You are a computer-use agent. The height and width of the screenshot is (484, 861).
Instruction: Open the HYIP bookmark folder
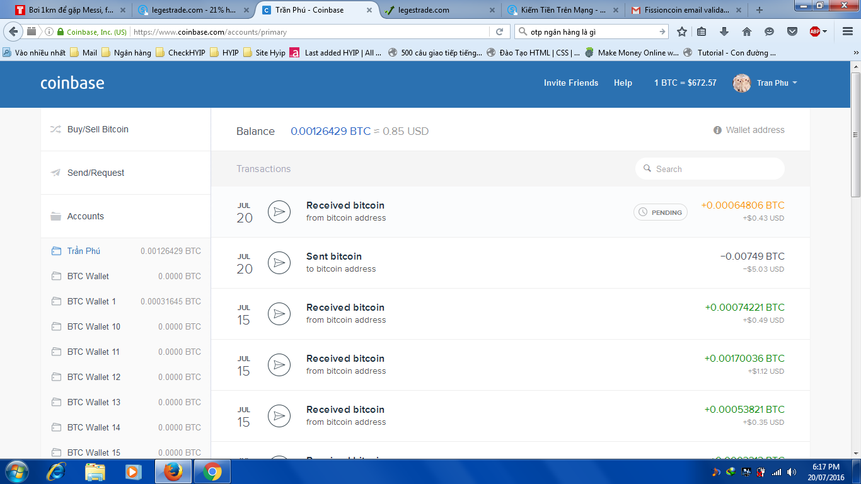click(x=224, y=53)
